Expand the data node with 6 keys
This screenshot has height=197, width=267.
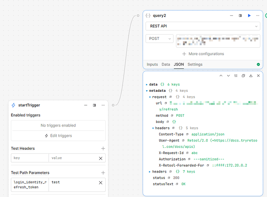[147, 85]
